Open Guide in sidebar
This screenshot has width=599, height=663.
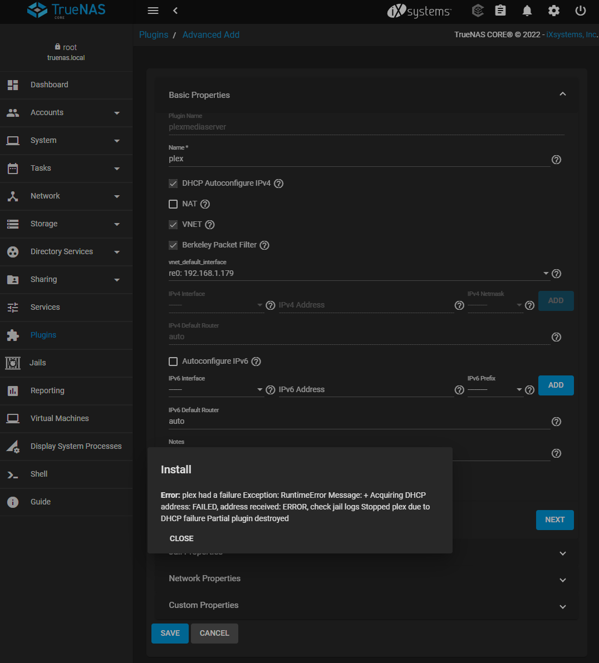(66, 502)
